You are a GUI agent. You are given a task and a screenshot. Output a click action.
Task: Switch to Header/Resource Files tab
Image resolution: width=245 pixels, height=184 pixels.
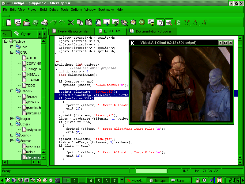coord(72,31)
